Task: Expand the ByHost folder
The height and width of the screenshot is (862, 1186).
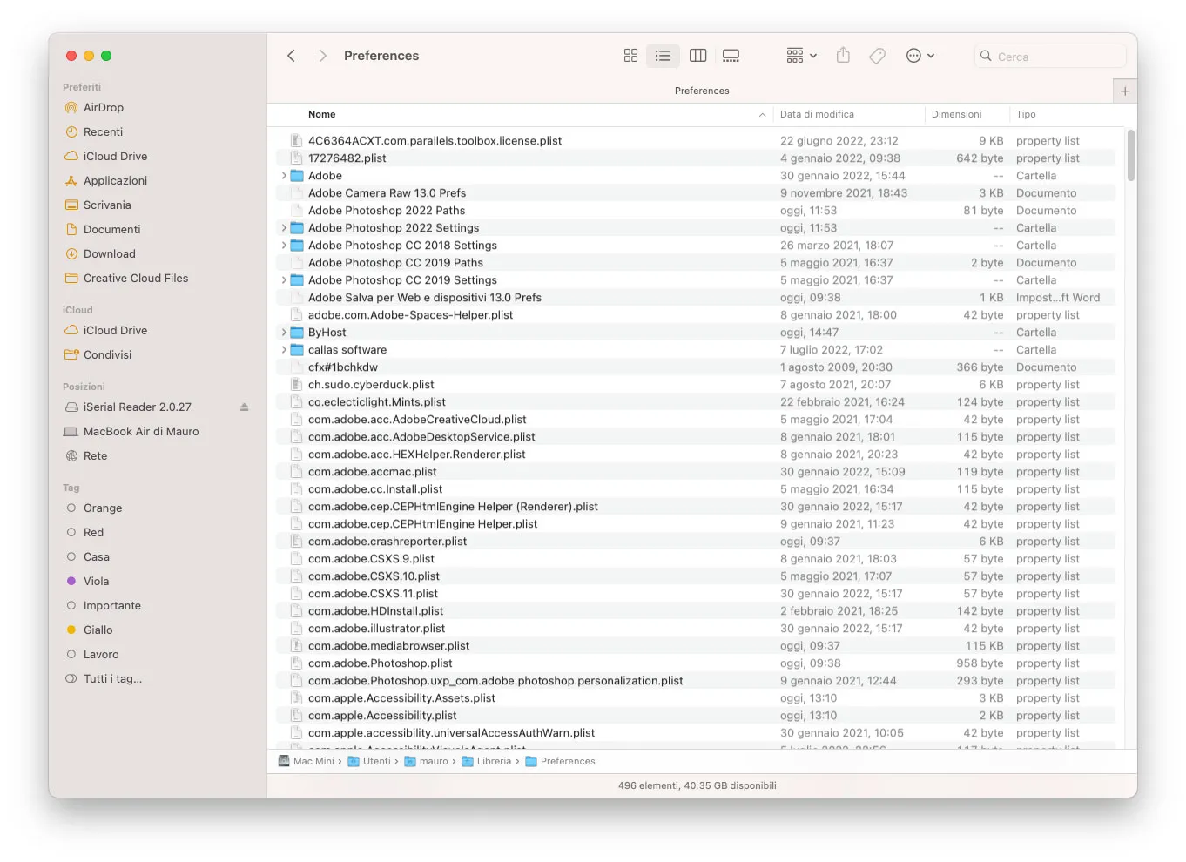Action: point(284,332)
